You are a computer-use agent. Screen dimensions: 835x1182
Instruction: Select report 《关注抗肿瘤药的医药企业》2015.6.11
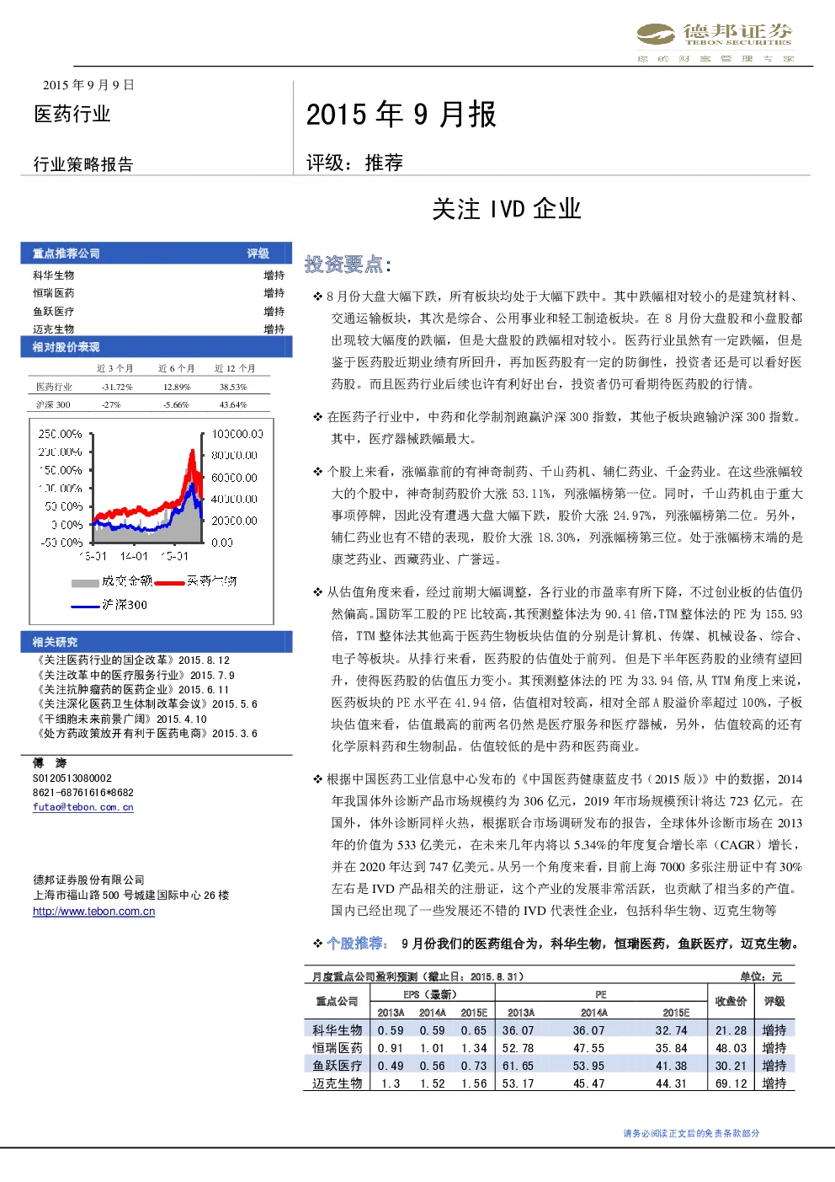(x=131, y=690)
